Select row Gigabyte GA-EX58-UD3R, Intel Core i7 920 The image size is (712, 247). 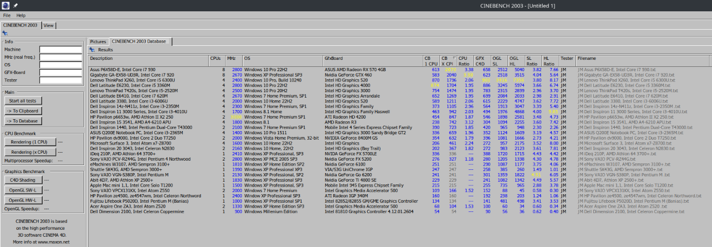tap(399, 74)
